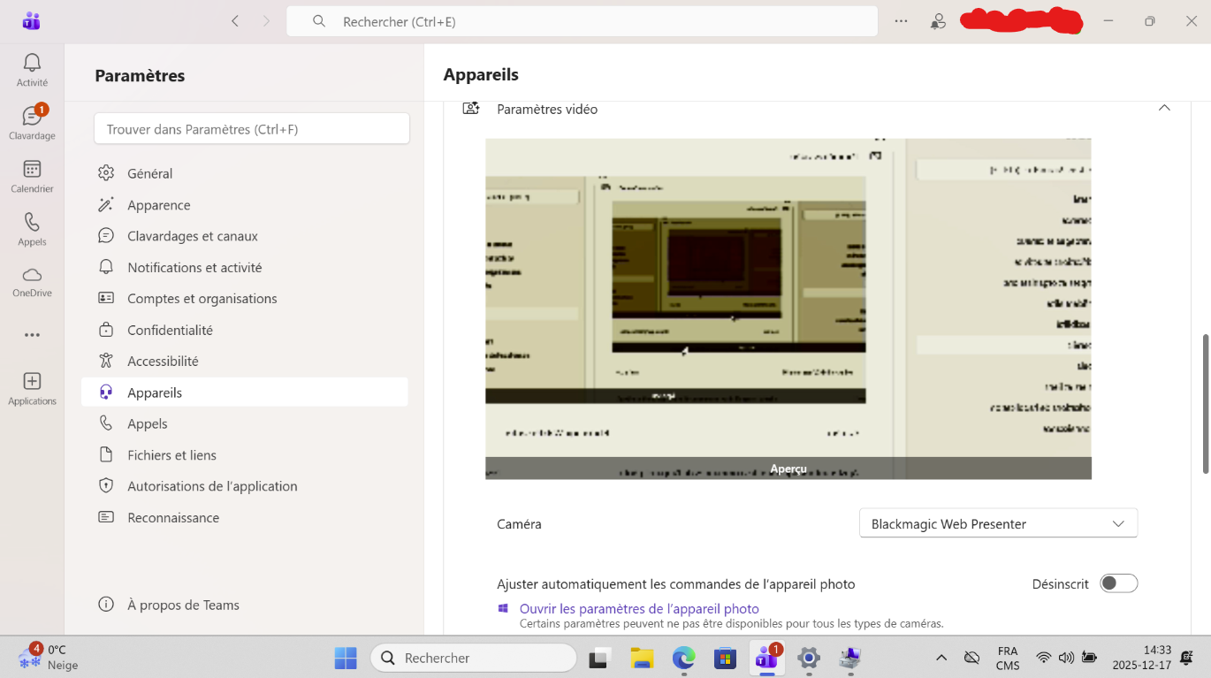This screenshot has height=678, width=1211.
Task: Click the Trouver dans Paramètres search field
Action: [252, 129]
